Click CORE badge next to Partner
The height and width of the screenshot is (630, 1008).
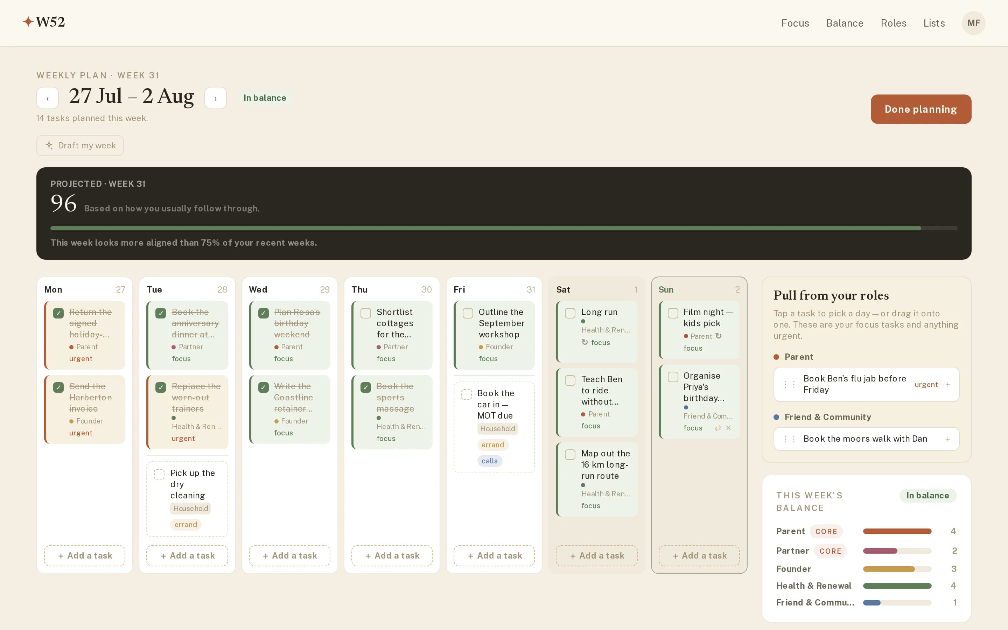830,551
